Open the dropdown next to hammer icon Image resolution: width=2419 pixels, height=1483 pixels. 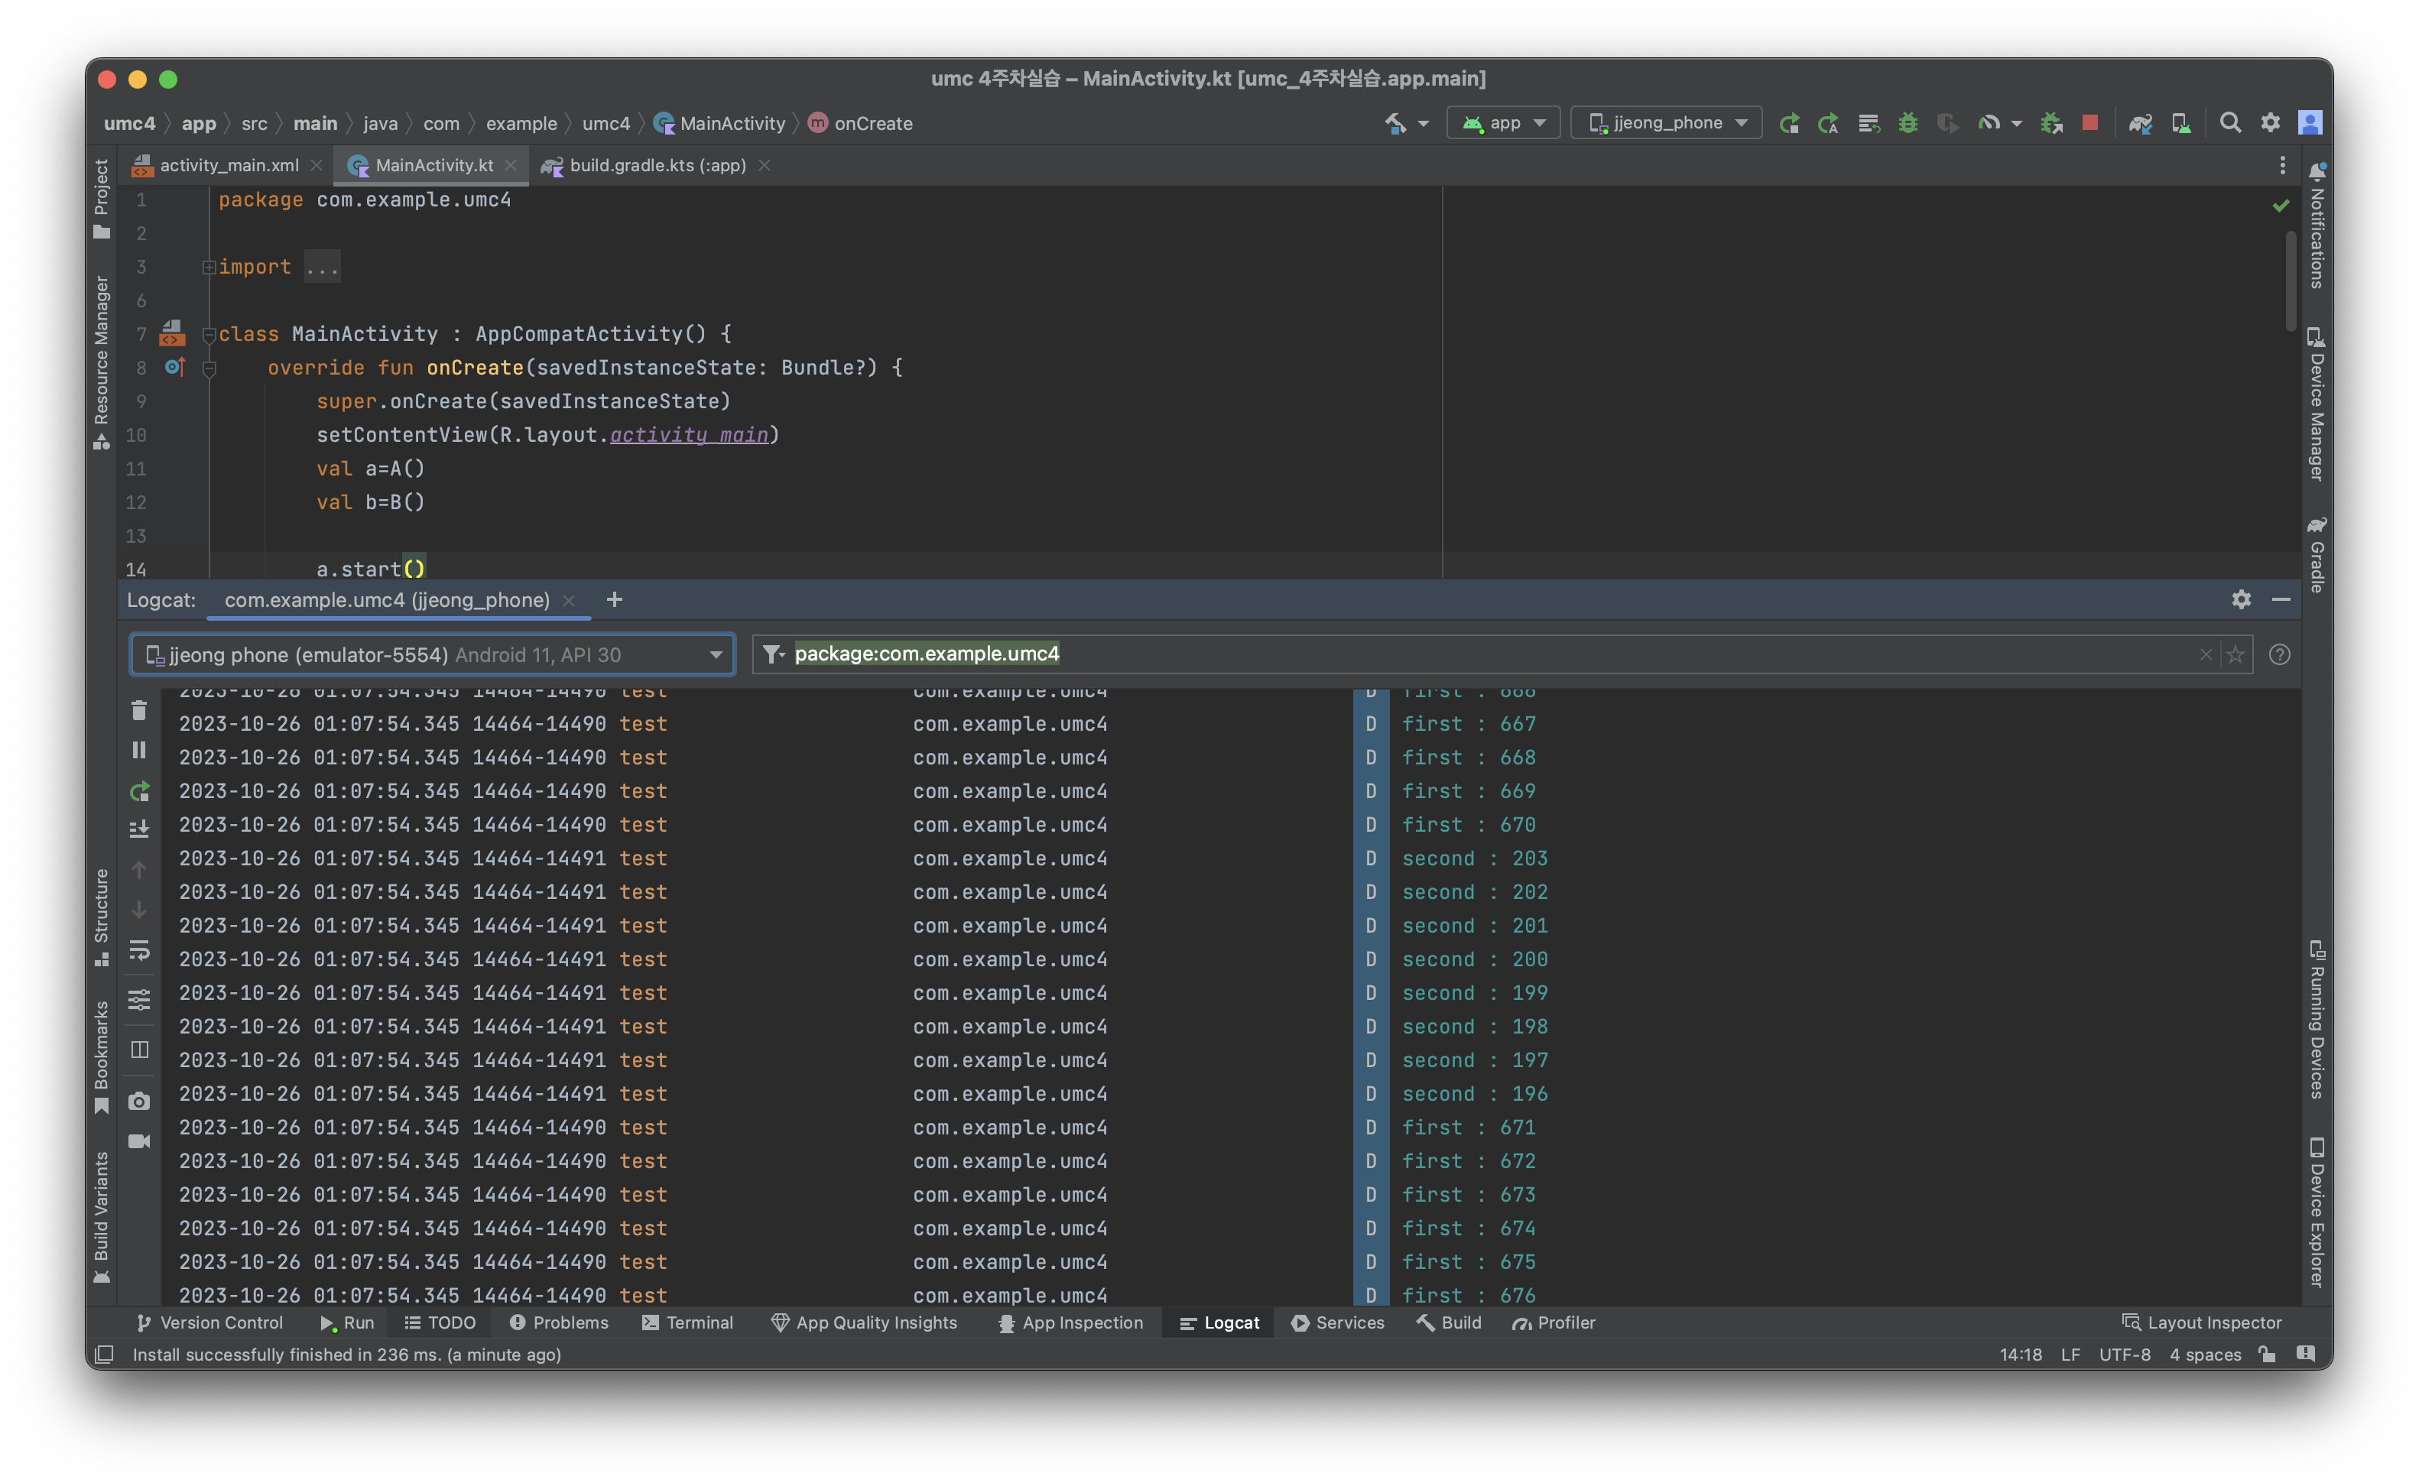point(1424,124)
